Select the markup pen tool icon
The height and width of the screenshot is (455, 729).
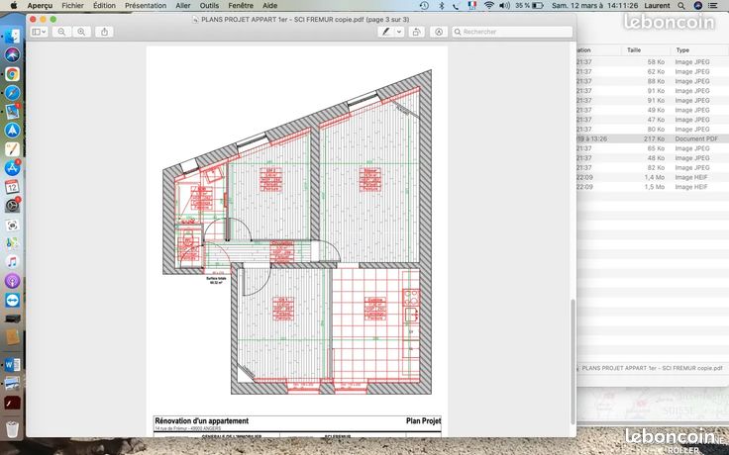385,32
